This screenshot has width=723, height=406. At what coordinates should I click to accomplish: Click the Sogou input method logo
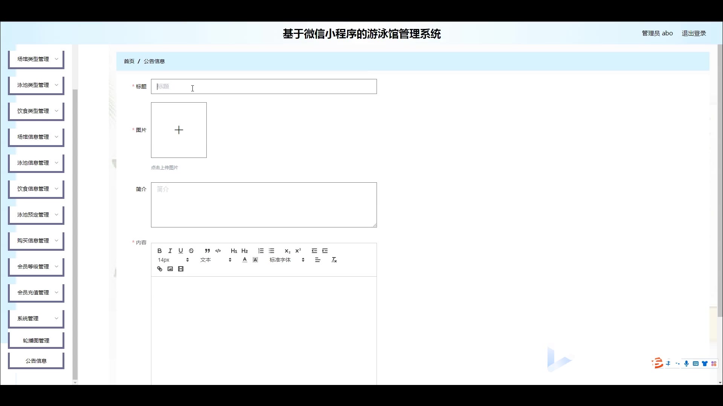coord(657,363)
